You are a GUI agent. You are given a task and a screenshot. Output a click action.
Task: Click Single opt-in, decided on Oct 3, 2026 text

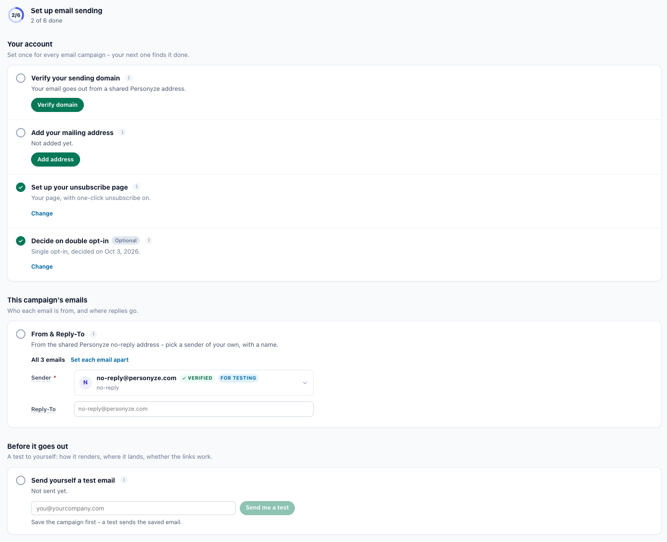tap(86, 252)
